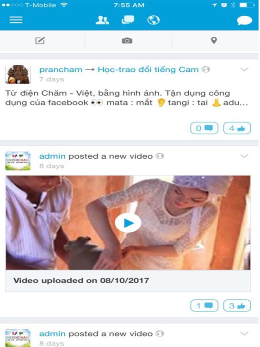
Task: Open Học-trao đổi tiếng Cam group link
Action: (x=148, y=69)
